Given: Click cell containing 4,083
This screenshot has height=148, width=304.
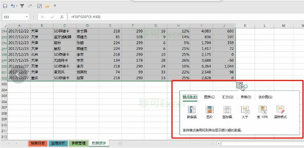Looking at the screenshot, I should pyautogui.click(x=201, y=31).
